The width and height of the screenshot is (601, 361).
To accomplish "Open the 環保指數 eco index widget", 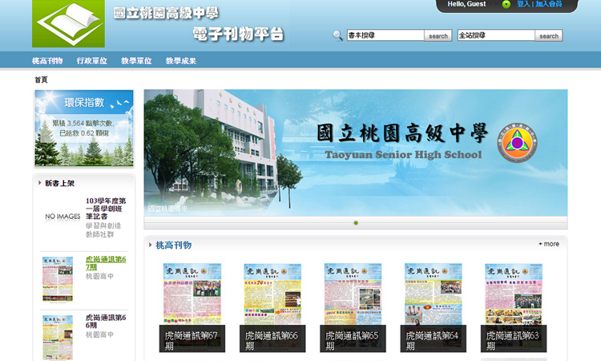I will pos(84,128).
